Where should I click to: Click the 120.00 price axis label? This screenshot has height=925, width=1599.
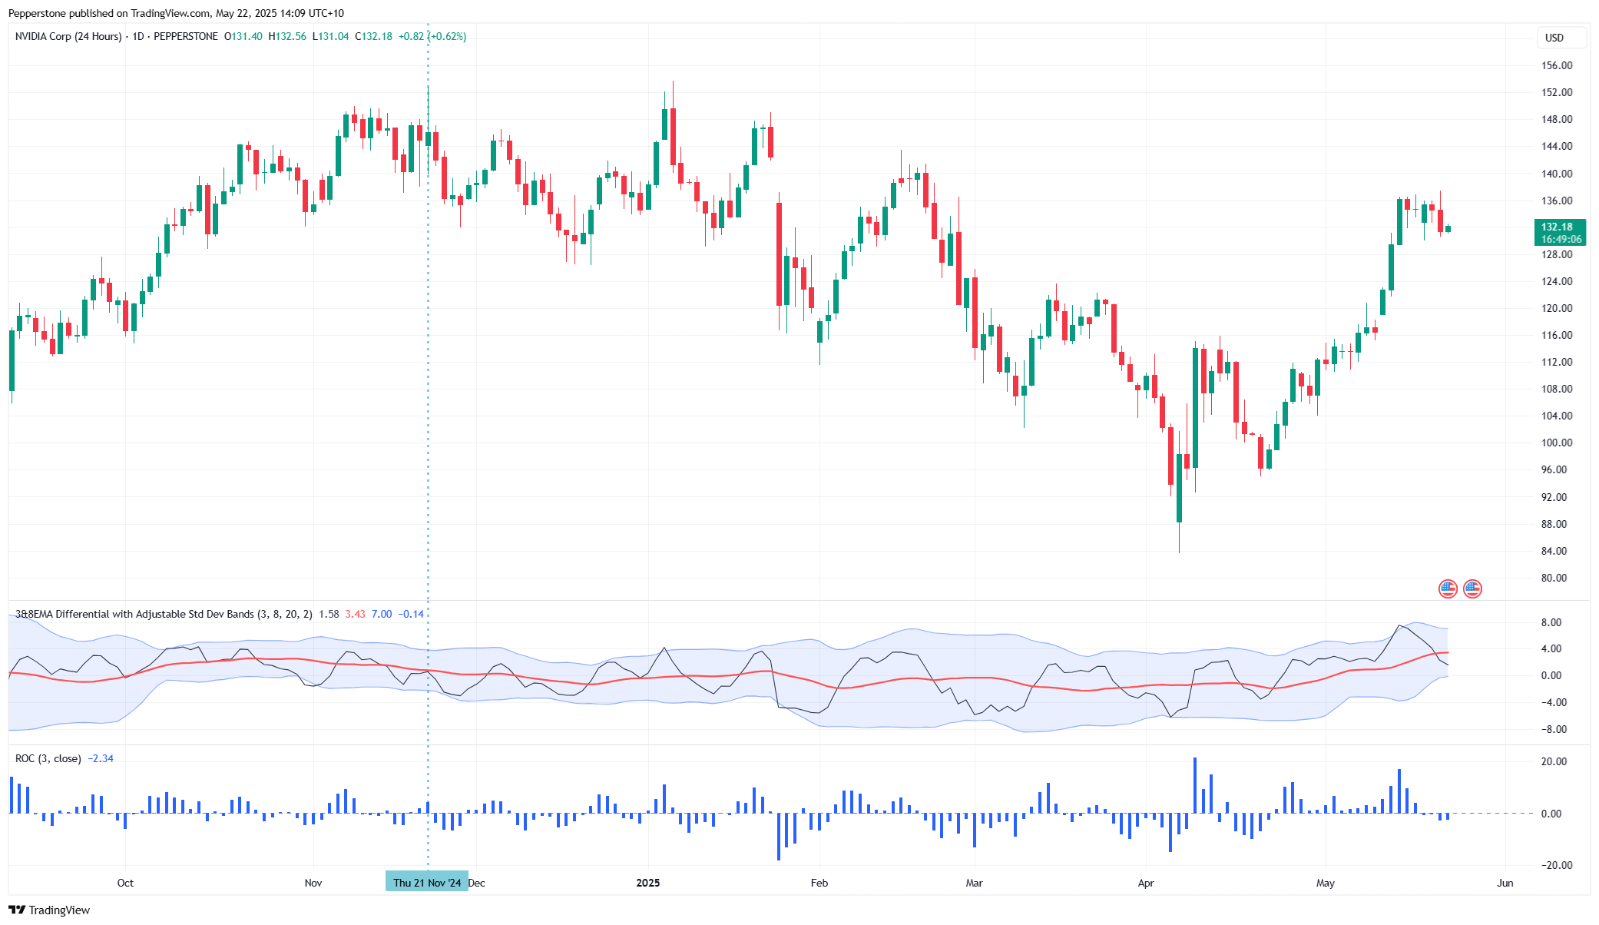(x=1558, y=308)
